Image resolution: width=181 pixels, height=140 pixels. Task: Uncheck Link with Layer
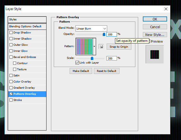click(x=77, y=63)
